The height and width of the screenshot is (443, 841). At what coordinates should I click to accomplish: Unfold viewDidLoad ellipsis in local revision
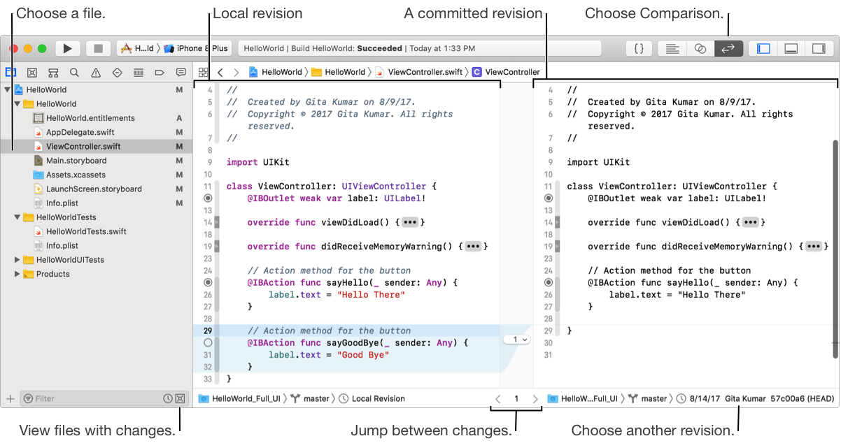tap(411, 222)
